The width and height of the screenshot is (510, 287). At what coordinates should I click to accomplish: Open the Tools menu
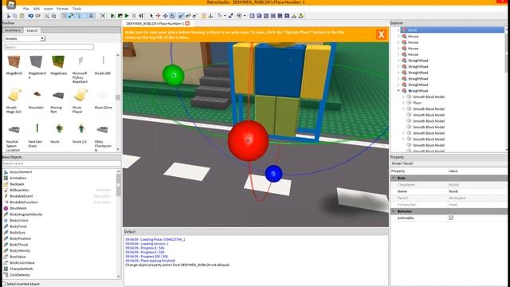pos(76,9)
